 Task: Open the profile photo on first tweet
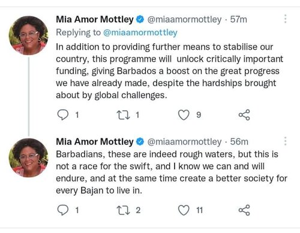pyautogui.click(x=29, y=35)
